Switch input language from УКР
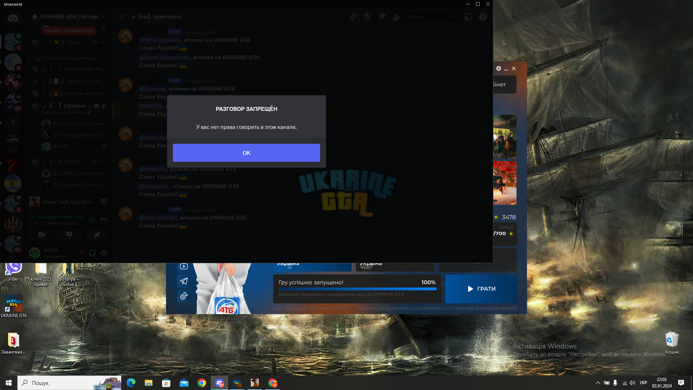 (x=643, y=383)
